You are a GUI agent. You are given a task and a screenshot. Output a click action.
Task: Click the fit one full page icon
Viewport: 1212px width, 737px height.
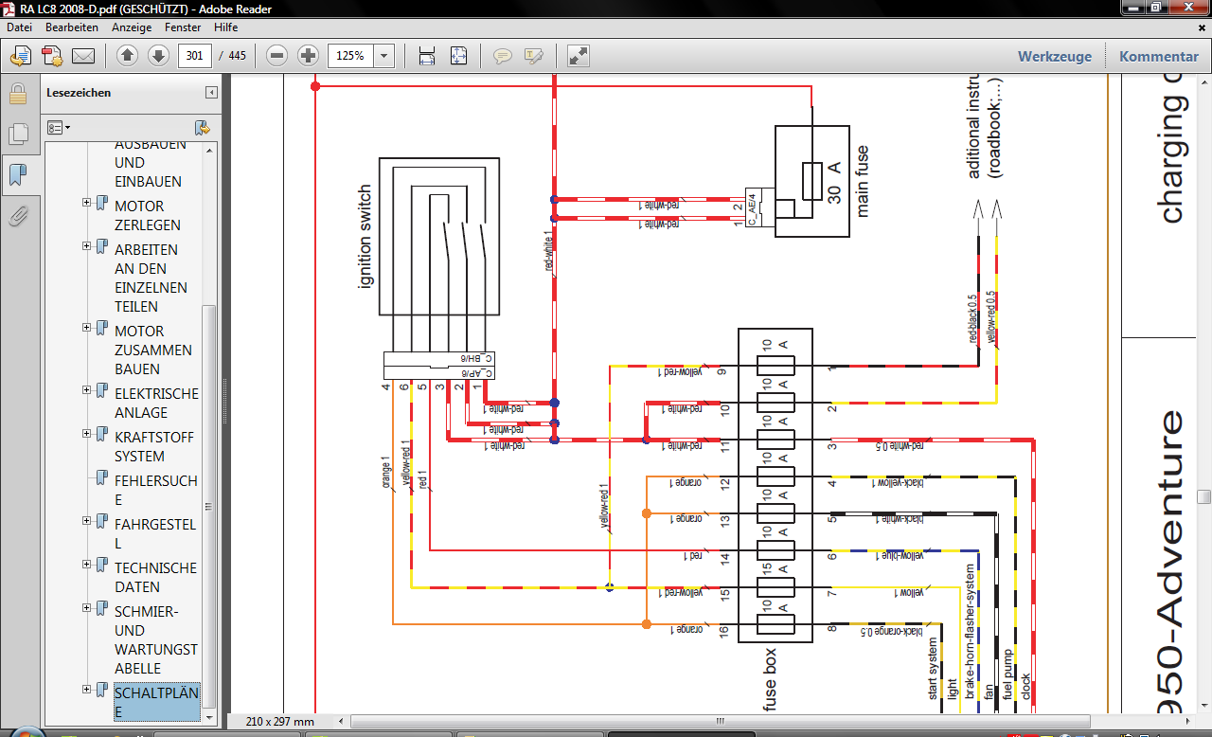click(x=458, y=56)
